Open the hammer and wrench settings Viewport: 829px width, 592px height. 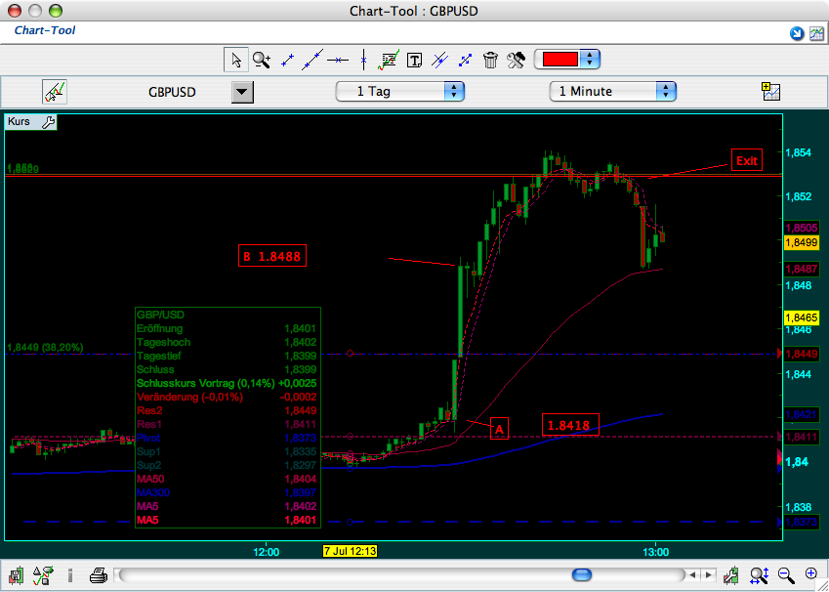516,60
